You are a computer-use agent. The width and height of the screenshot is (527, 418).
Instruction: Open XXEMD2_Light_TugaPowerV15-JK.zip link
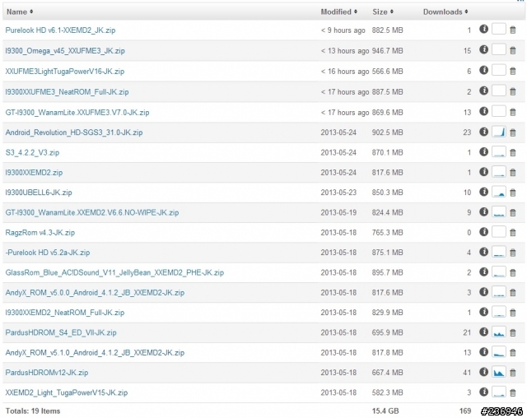(67, 392)
